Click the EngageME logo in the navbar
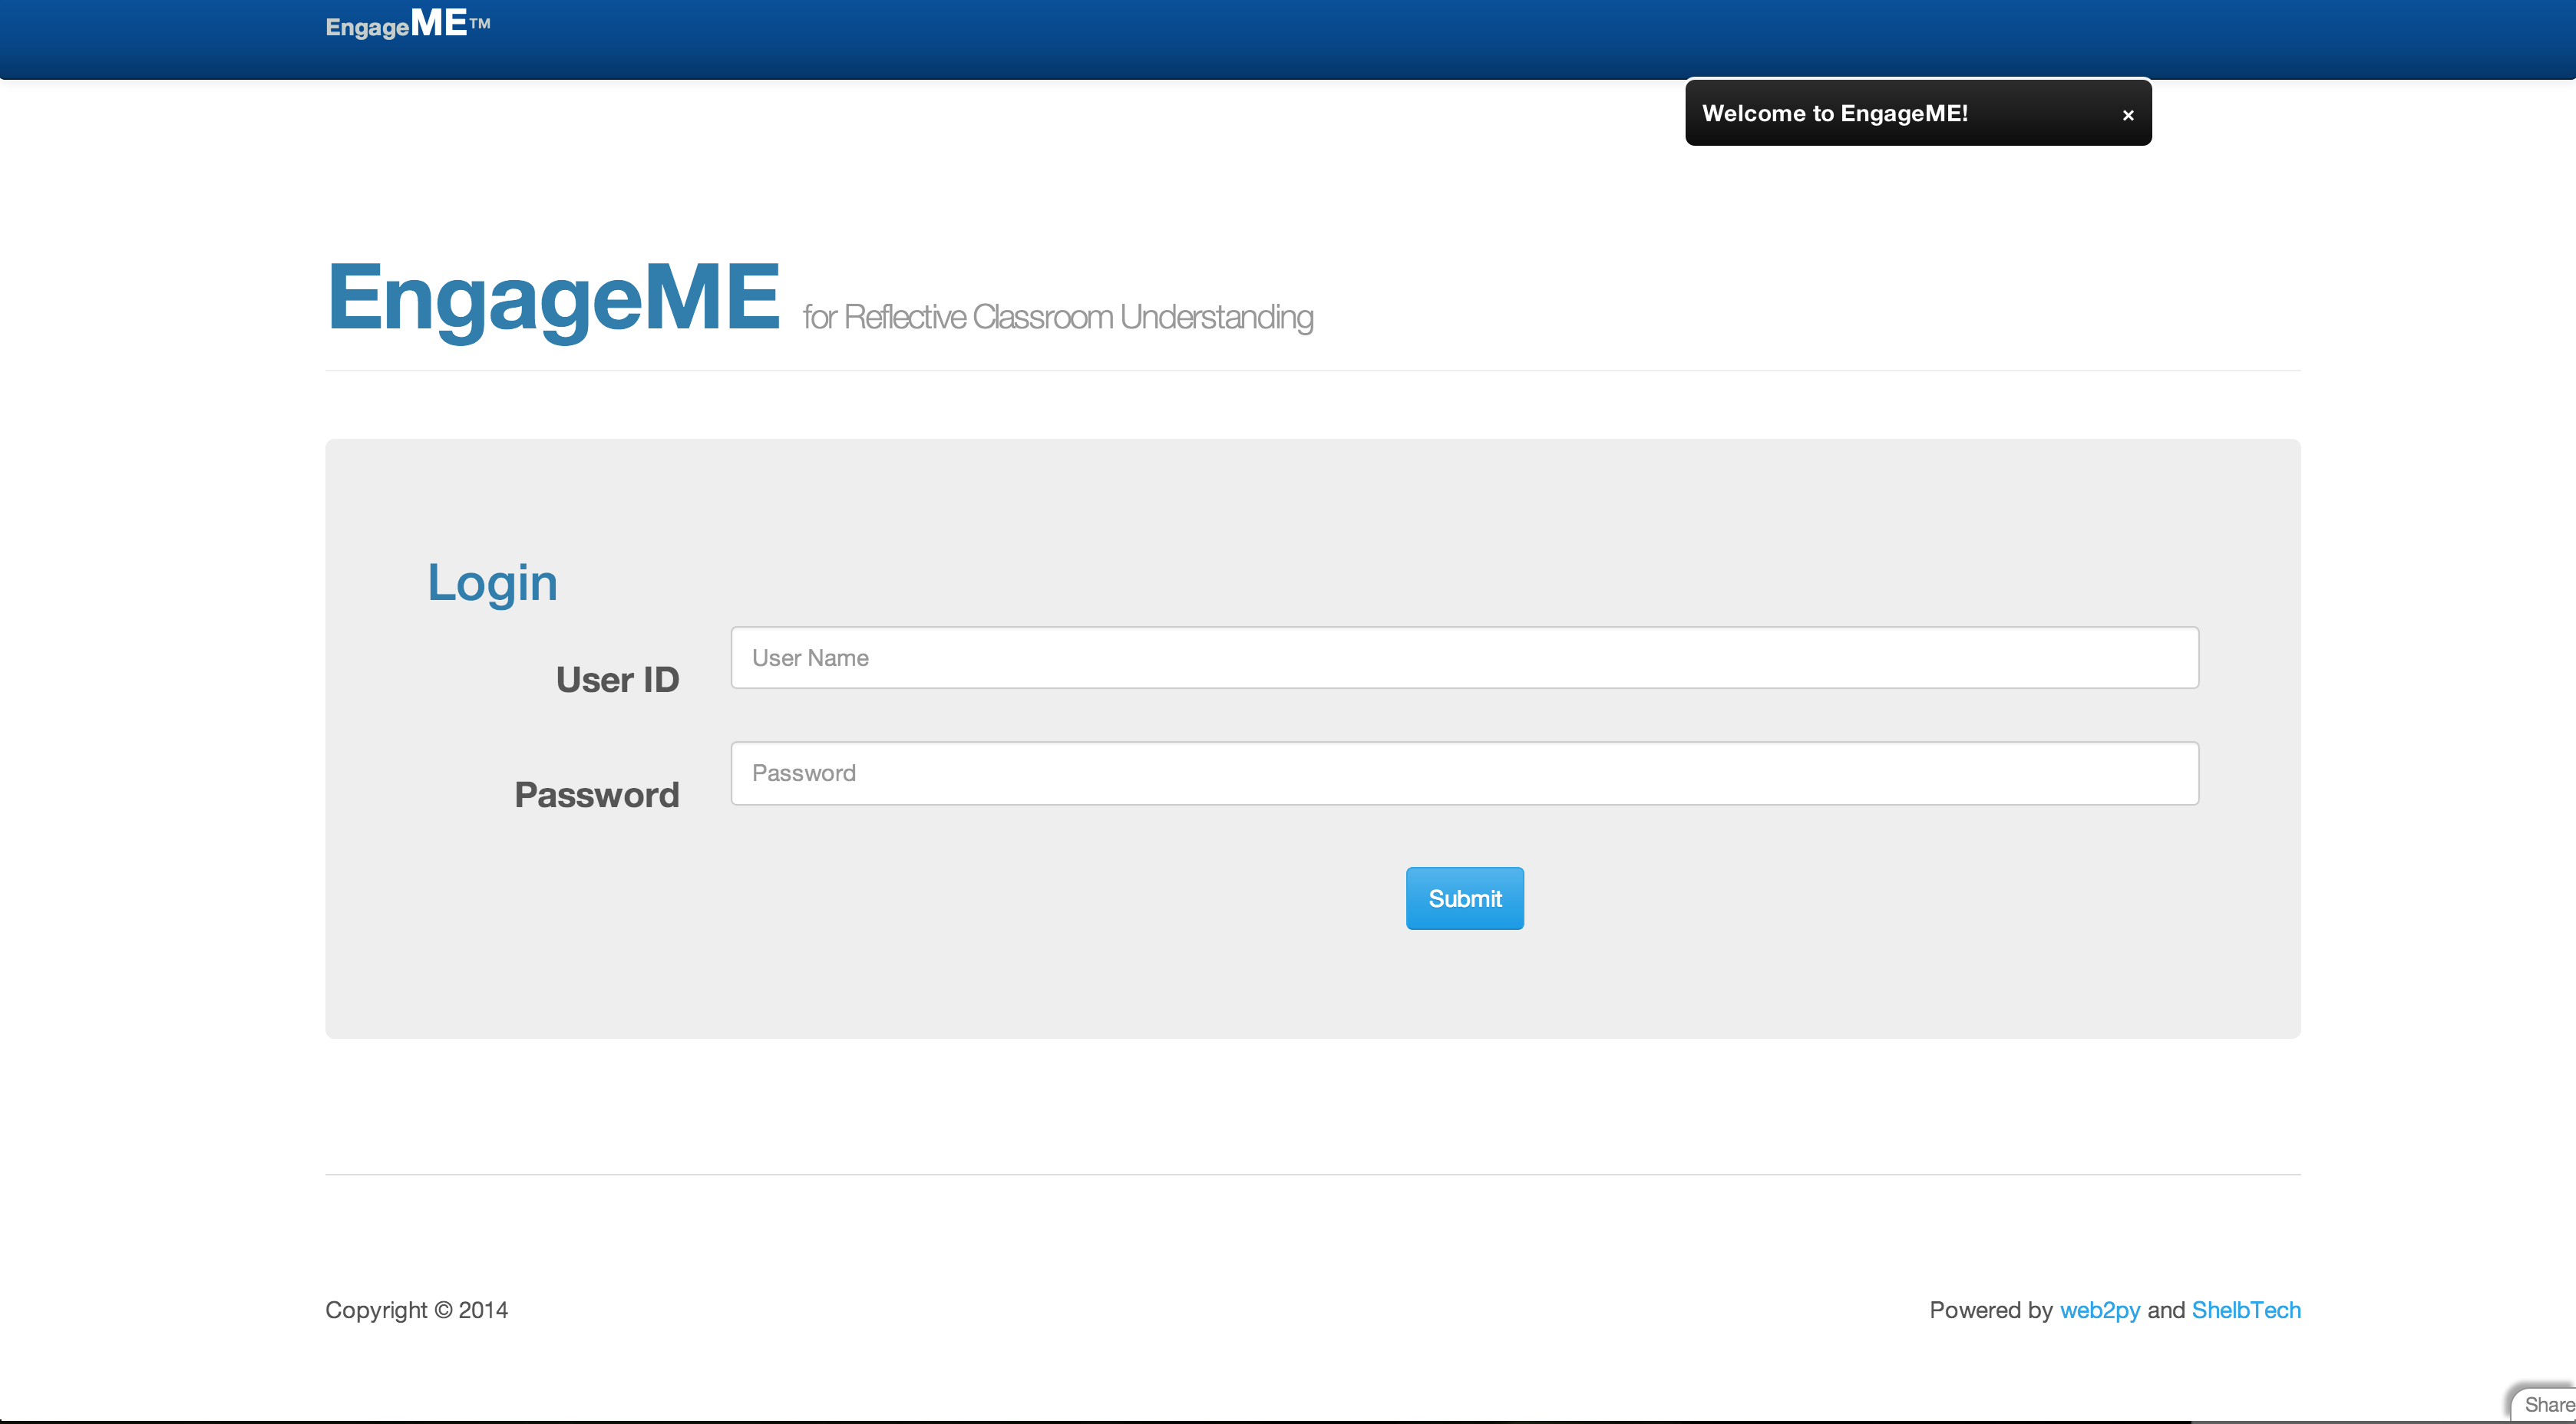2576x1424 pixels. pos(408,24)
